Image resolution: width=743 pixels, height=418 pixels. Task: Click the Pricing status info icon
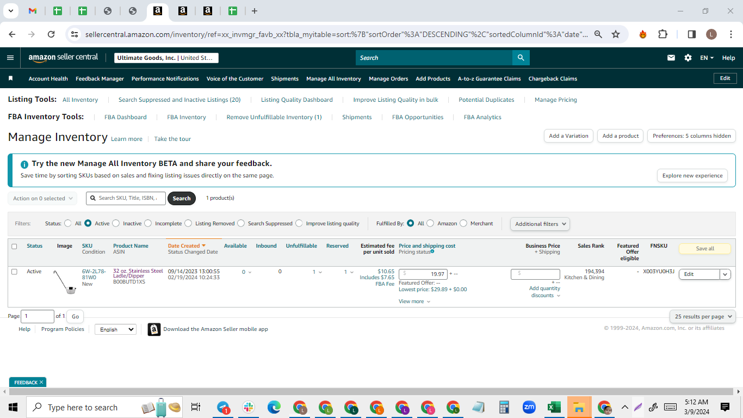pyautogui.click(x=432, y=251)
